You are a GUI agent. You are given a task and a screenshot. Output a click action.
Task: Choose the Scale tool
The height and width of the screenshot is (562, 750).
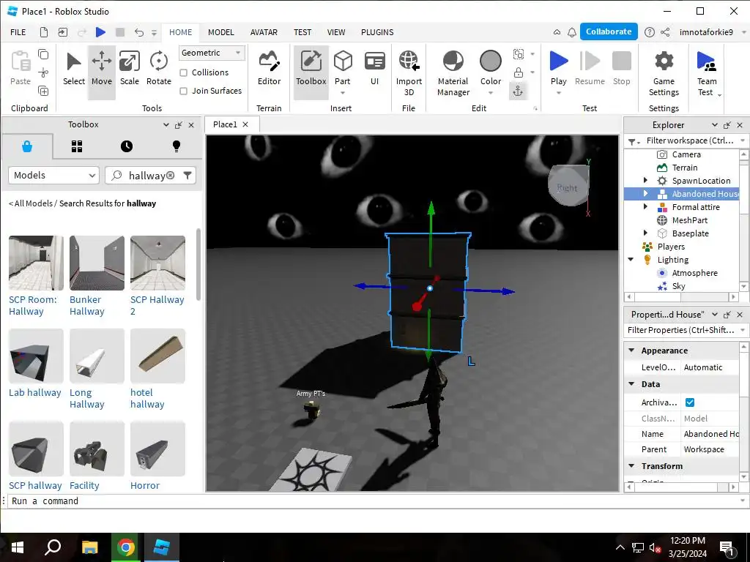tap(129, 70)
